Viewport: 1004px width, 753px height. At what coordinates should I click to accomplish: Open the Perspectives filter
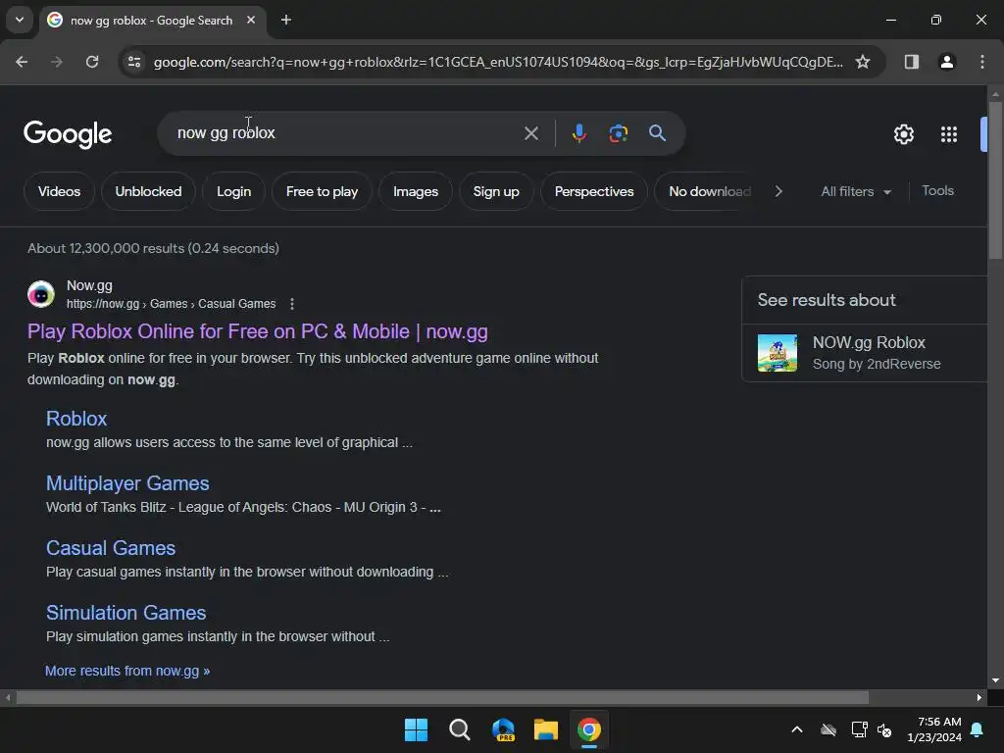pos(594,191)
